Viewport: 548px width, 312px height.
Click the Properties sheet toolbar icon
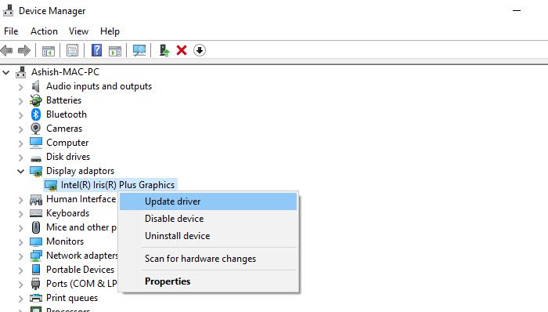pos(72,51)
